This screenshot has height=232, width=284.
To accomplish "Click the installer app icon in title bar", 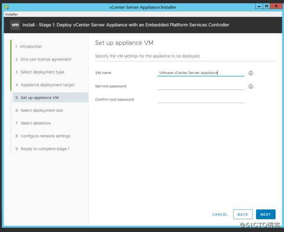I will coord(7,7).
